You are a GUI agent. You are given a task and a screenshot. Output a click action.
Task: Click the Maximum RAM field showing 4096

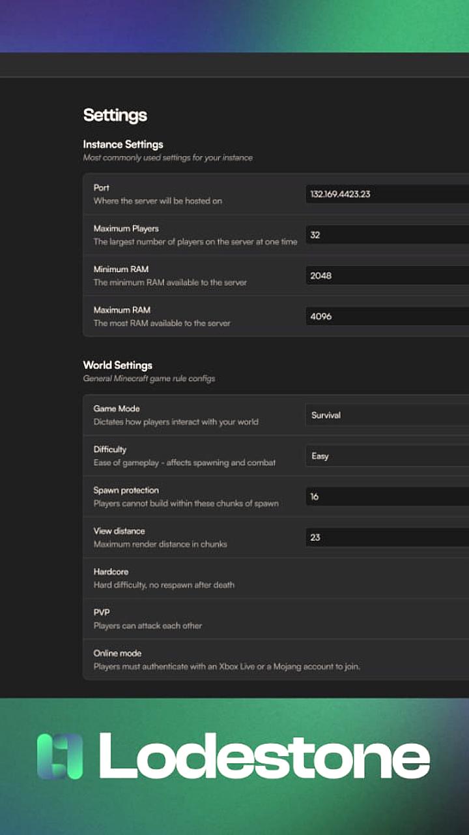pyautogui.click(x=387, y=316)
